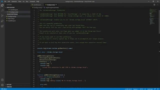The width and height of the screenshot is (160, 90).
Task: Open the Manage gear settings icon
Action: coord(2,85)
